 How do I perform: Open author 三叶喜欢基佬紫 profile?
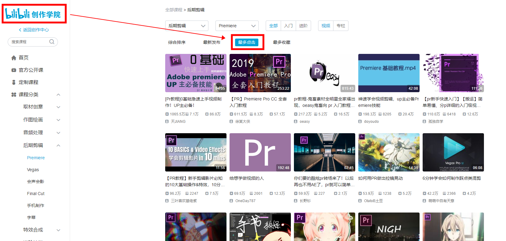click(184, 201)
